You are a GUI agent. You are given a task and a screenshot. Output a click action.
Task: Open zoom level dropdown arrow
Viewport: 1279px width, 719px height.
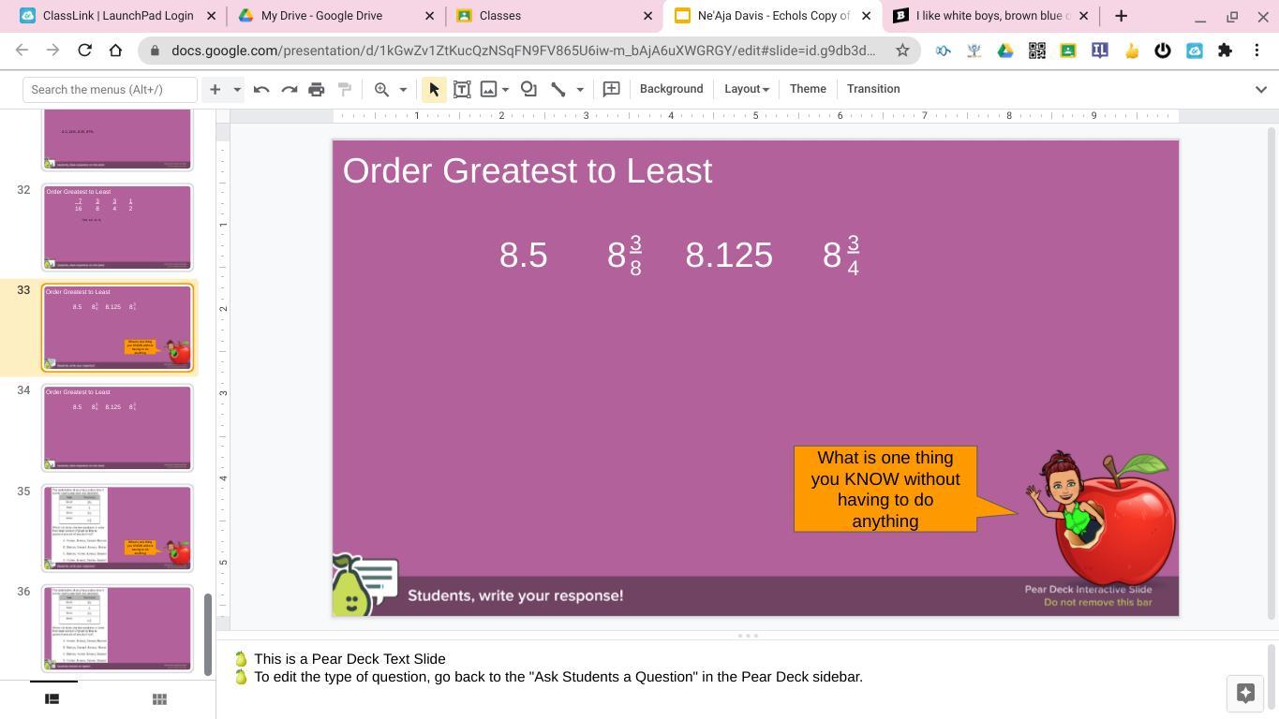pos(403,89)
